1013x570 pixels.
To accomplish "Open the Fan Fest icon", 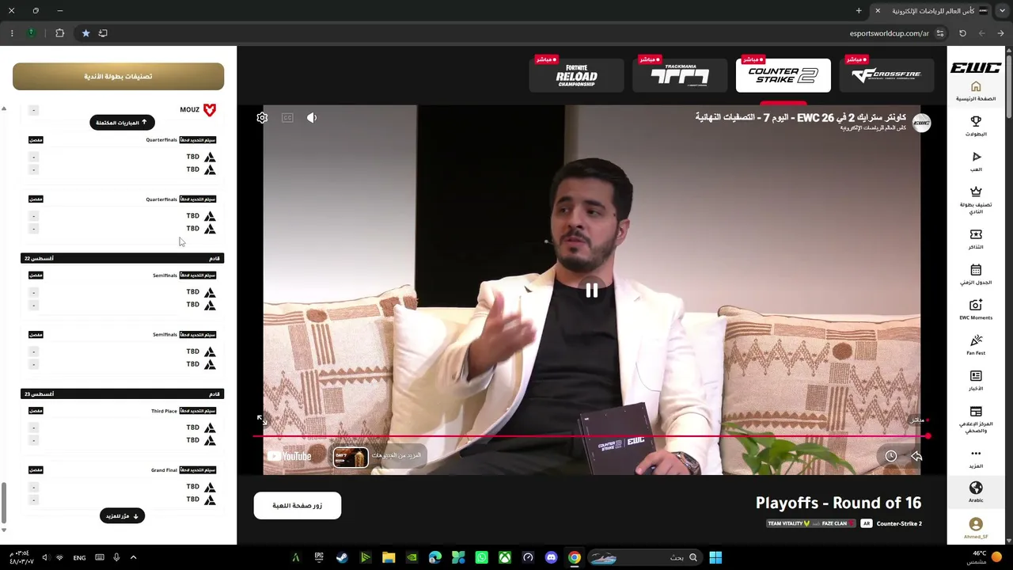I will click(x=976, y=340).
